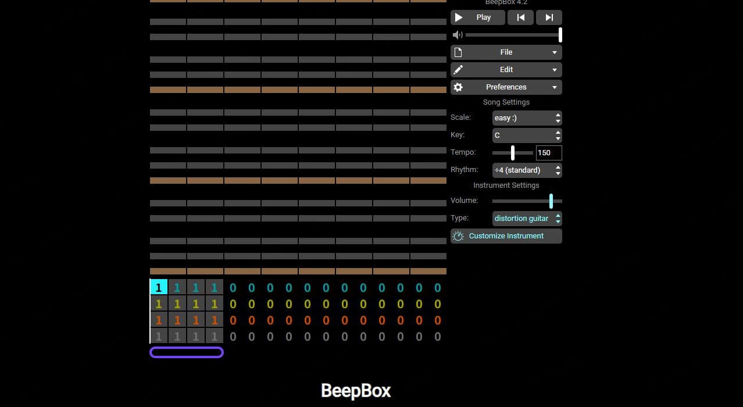The height and width of the screenshot is (407, 743).
Task: Select last bar pattern 0 in orange channel
Action: pyautogui.click(x=438, y=320)
